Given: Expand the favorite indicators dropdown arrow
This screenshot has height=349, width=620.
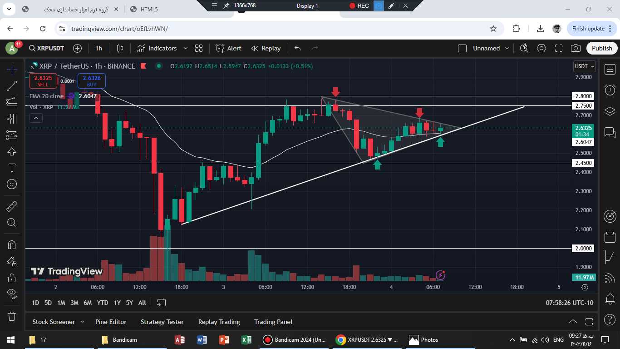Looking at the screenshot, I should [185, 48].
